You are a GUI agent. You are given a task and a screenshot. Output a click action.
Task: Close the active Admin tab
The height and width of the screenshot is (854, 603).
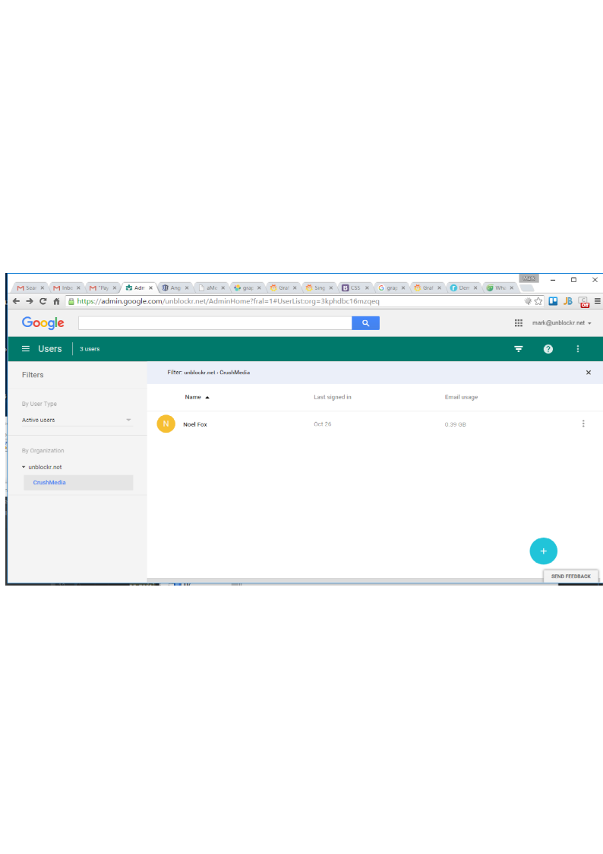click(150, 287)
